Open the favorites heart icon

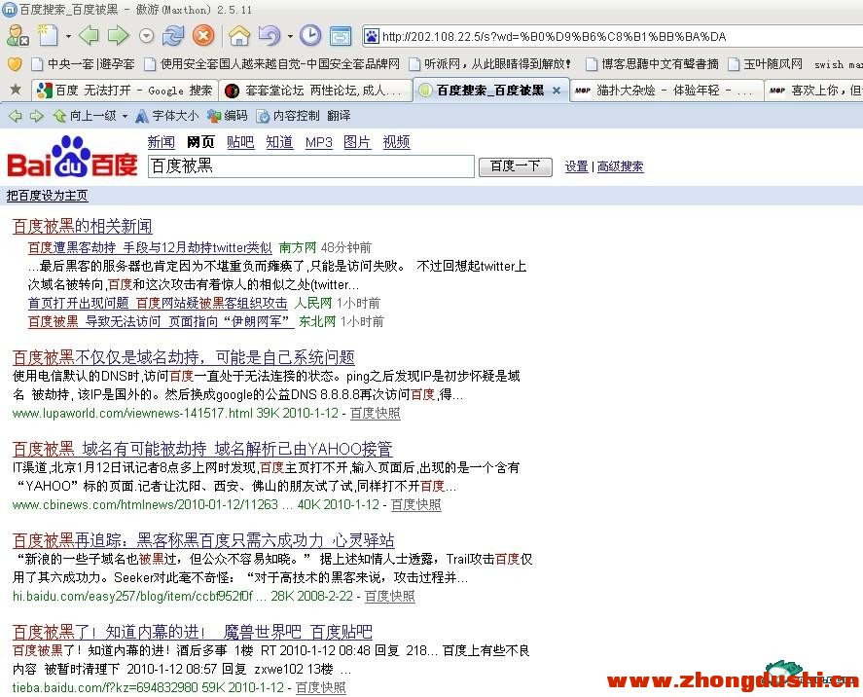tap(15, 64)
